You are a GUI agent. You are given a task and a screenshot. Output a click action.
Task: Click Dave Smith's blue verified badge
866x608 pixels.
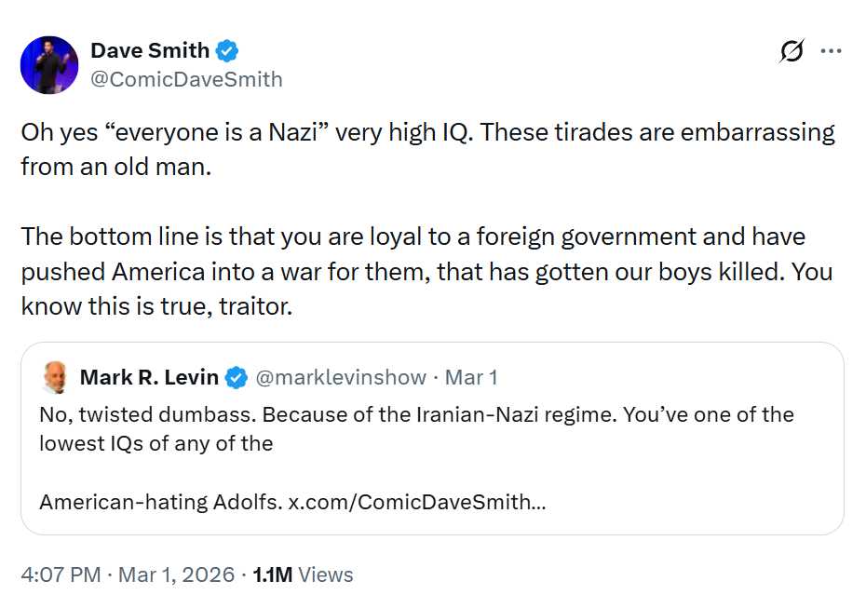[227, 50]
